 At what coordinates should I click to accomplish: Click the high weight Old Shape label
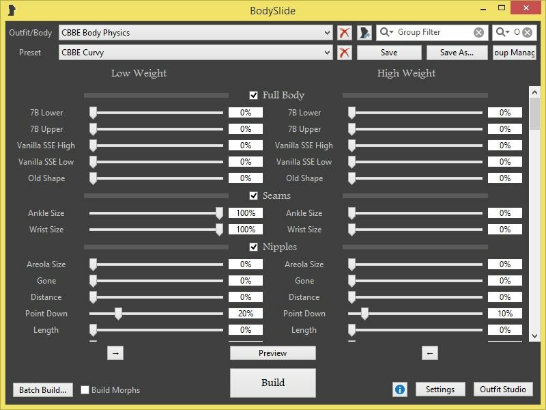point(304,178)
